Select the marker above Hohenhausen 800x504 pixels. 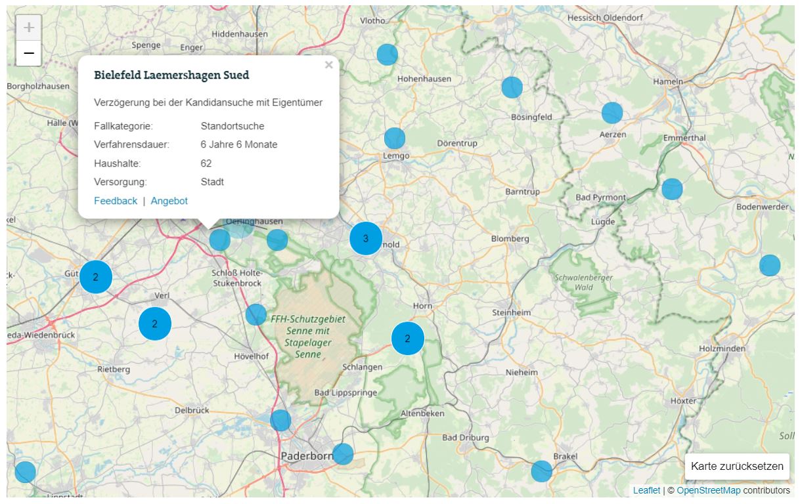pyautogui.click(x=388, y=54)
